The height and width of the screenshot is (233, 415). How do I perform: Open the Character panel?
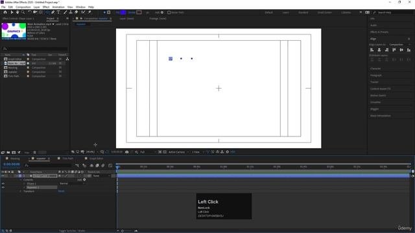375,69
